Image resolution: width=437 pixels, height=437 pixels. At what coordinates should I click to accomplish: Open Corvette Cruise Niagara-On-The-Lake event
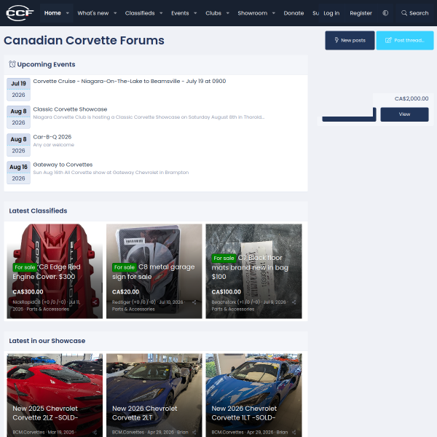(x=130, y=81)
